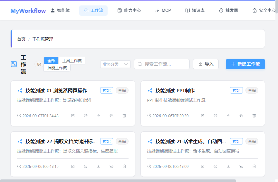Screen dimensions: 278x182
Task: Delete the 技能测试-01-浏览器网页操作 workflow
Action: point(124,116)
